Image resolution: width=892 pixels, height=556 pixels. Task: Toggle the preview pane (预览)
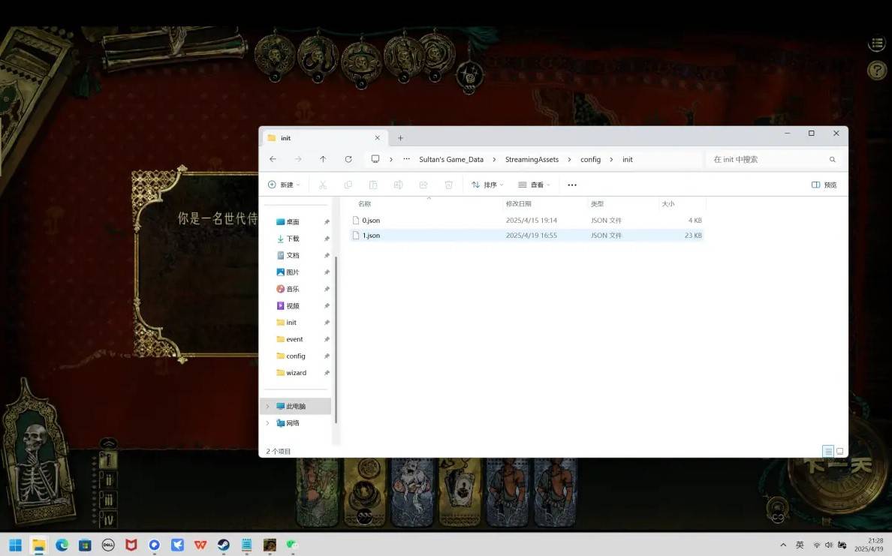(824, 185)
